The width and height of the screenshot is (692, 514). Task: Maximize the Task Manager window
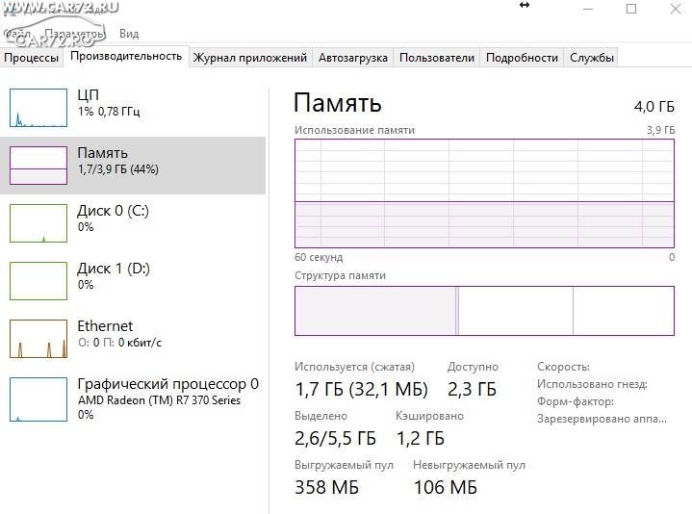(x=631, y=9)
